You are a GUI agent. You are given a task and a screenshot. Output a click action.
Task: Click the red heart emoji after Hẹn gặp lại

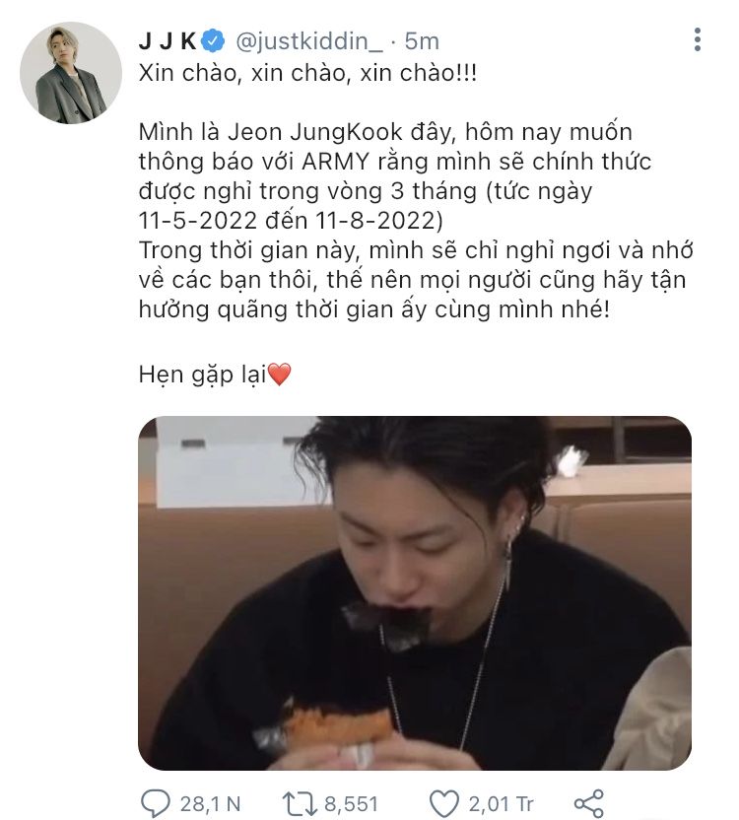pyautogui.click(x=279, y=375)
